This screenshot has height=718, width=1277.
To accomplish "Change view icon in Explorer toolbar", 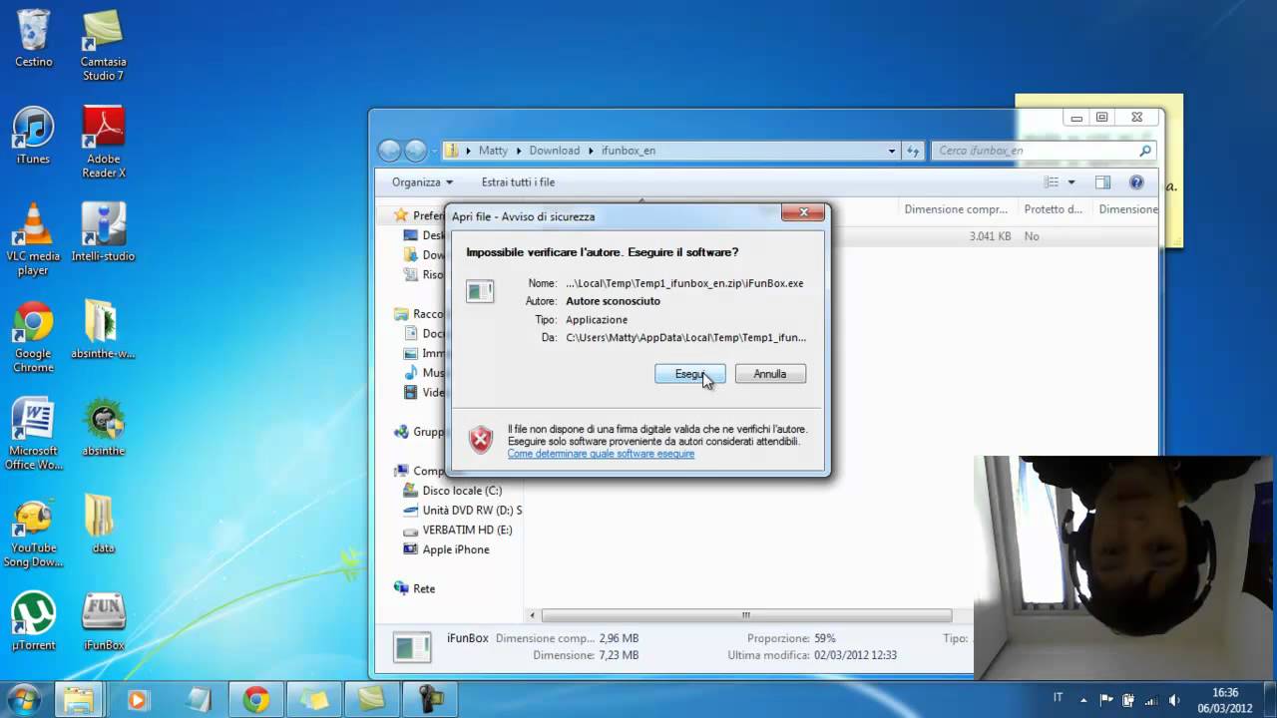I will [1051, 182].
